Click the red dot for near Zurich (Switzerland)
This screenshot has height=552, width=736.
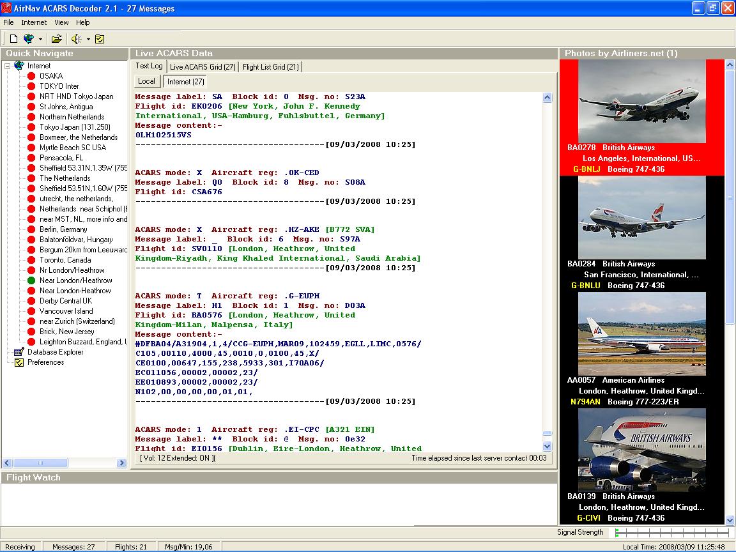pos(31,321)
